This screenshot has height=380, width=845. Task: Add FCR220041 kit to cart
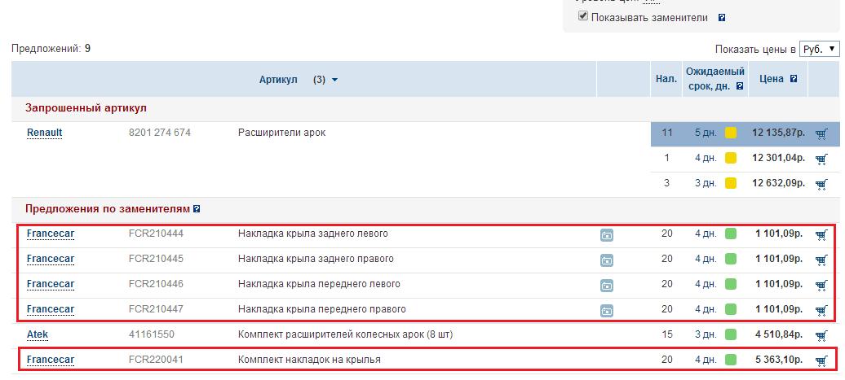click(x=821, y=360)
